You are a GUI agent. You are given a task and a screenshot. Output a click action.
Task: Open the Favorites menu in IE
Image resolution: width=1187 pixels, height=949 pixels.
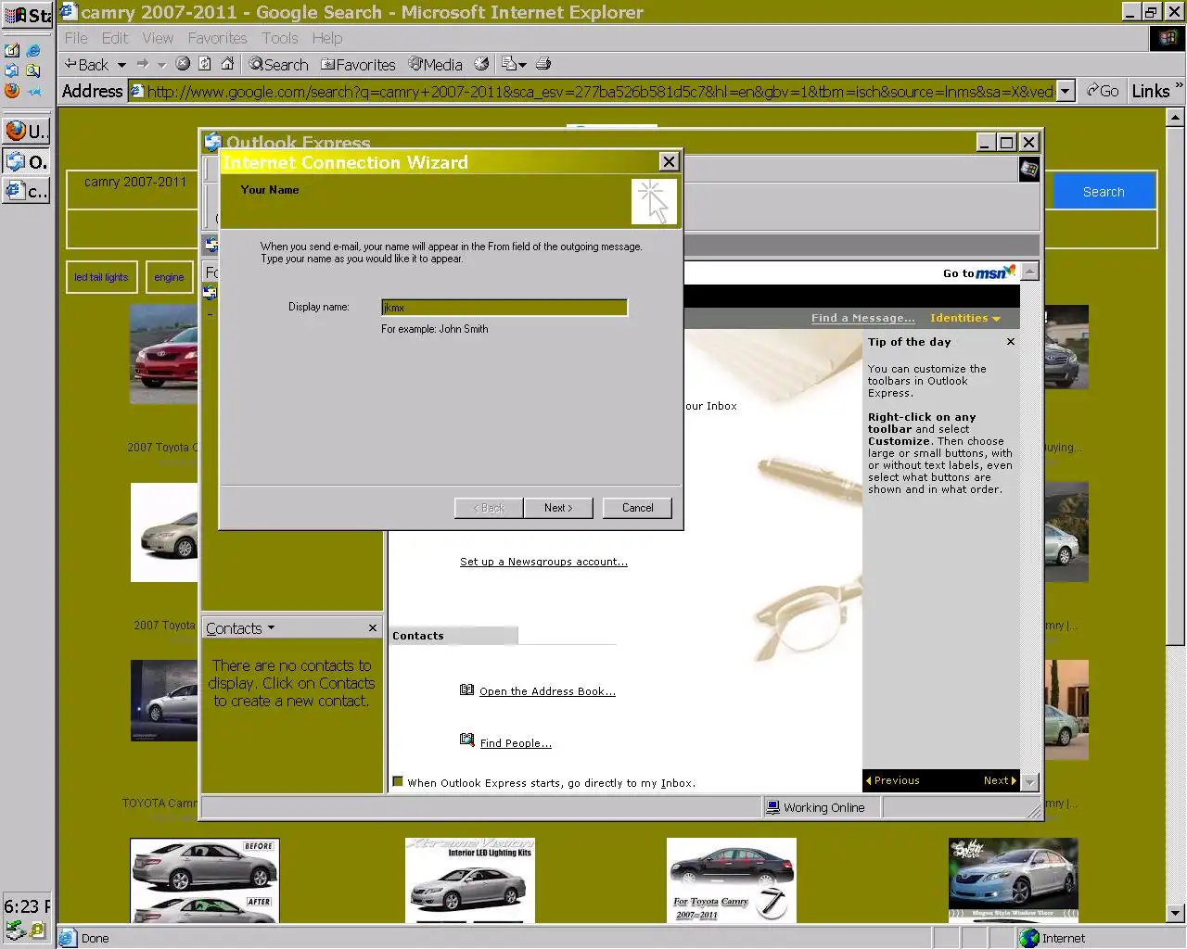(217, 38)
